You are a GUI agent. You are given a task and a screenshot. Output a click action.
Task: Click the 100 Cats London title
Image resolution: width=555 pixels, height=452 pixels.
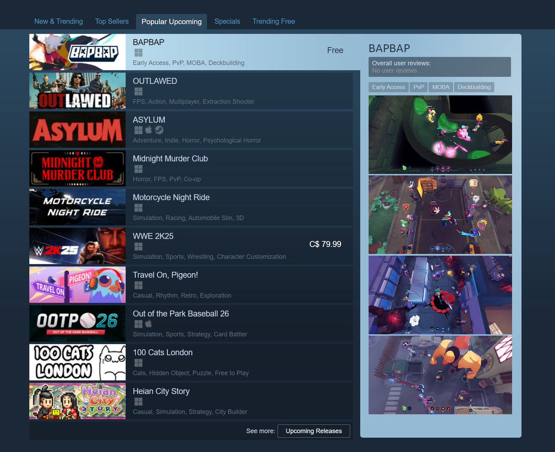pyautogui.click(x=162, y=353)
